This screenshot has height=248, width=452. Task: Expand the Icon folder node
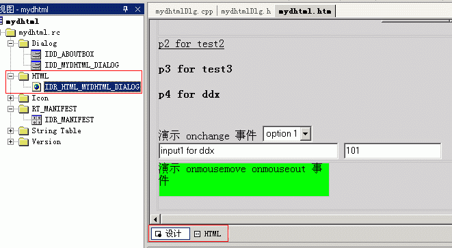11,98
